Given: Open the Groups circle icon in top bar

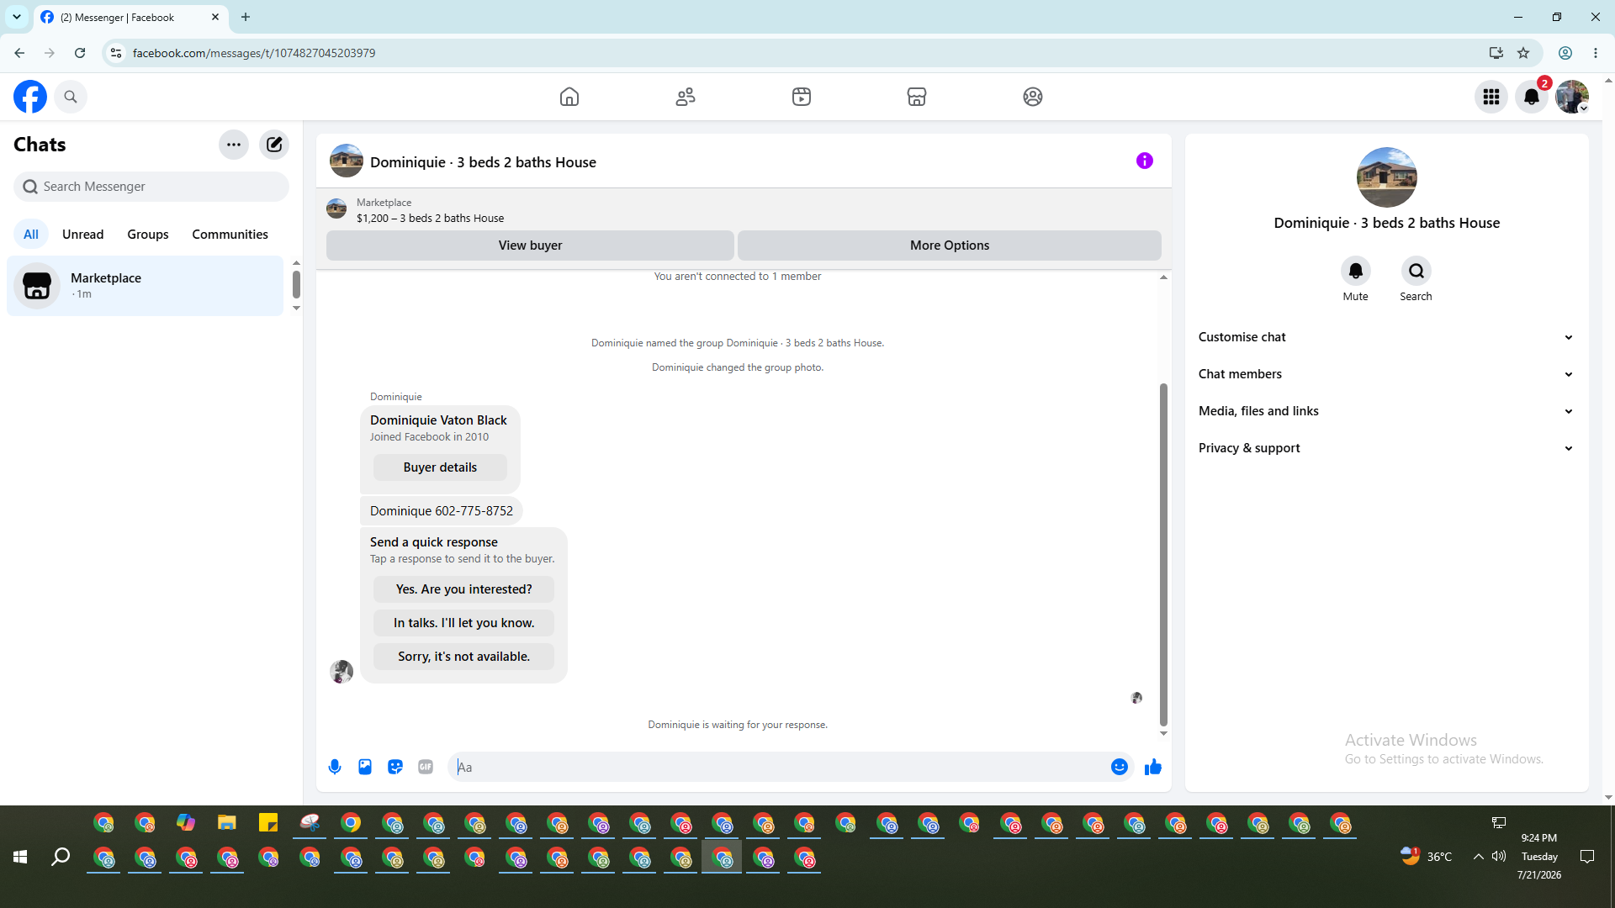Looking at the screenshot, I should (1033, 97).
